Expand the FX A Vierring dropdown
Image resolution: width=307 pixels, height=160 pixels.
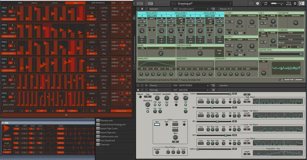click(291, 36)
